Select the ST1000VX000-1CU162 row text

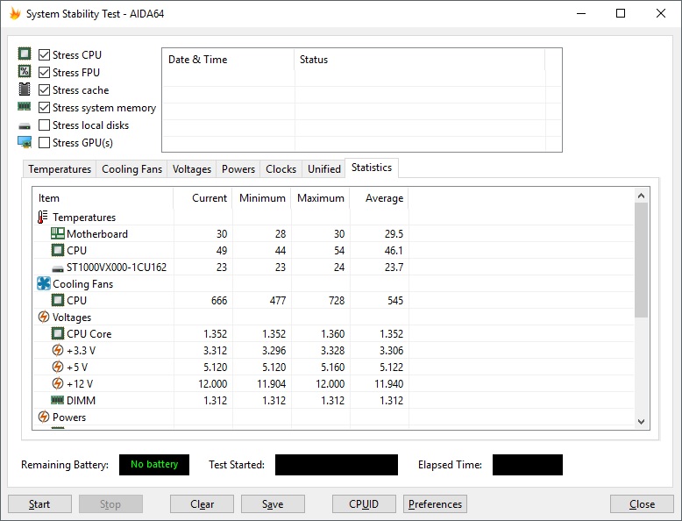pos(117,268)
